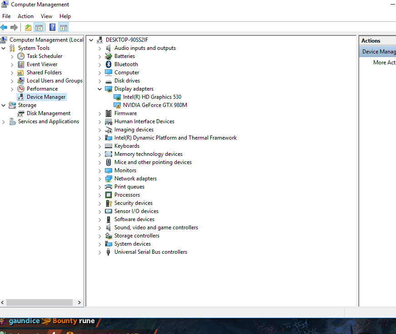Collapse the DESKTOP-90SS2IF root node
This screenshot has height=334, width=396.
(91, 40)
